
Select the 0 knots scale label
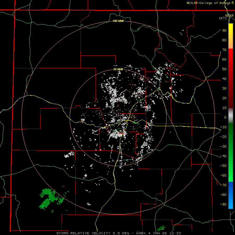[225, 117]
